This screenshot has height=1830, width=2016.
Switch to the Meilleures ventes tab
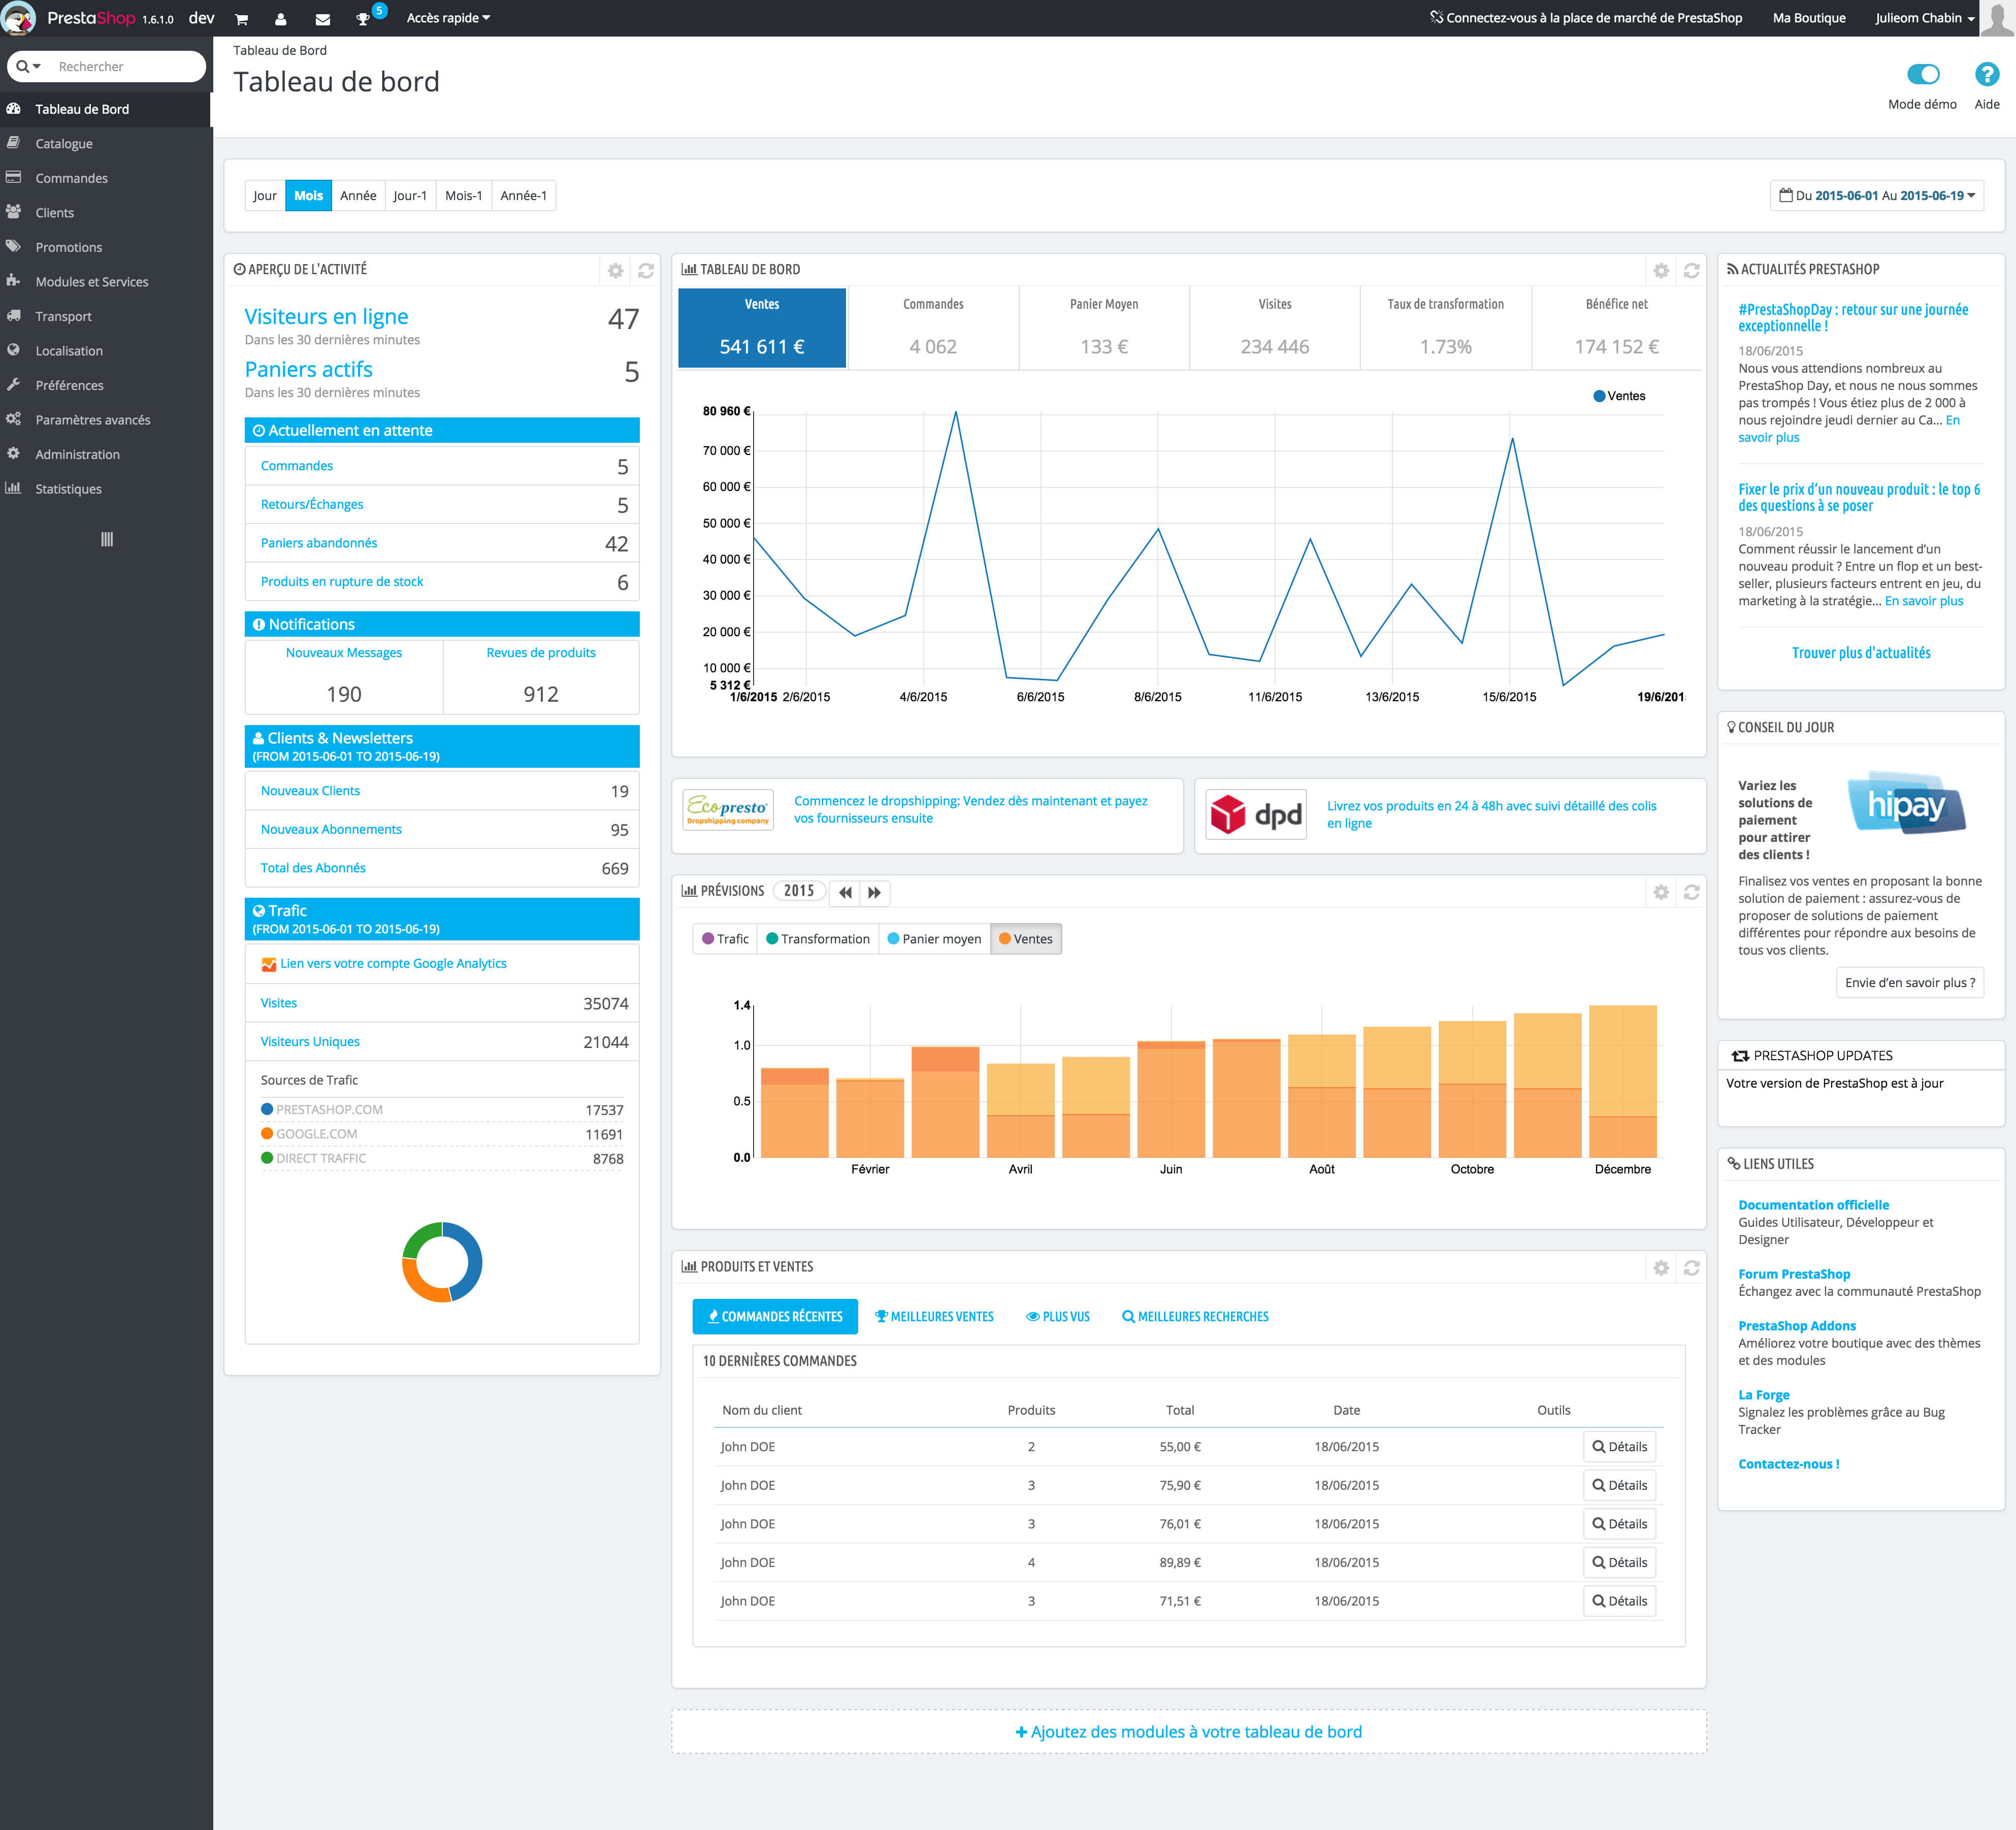(x=934, y=1316)
